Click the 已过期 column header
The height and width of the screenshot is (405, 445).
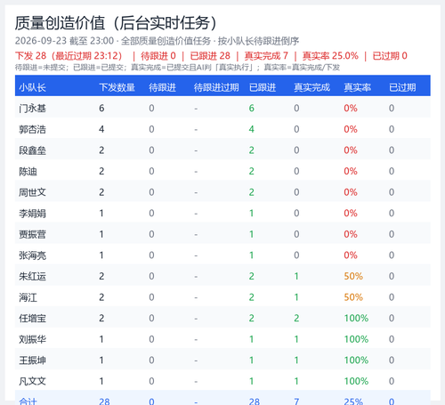pyautogui.click(x=402, y=87)
